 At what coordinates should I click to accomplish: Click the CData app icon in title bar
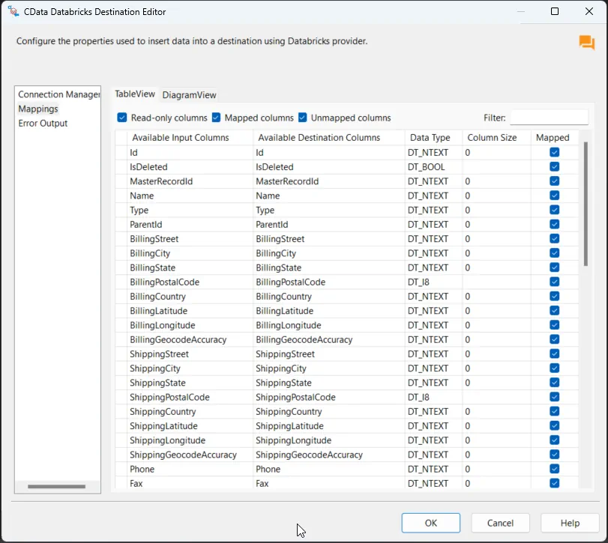coord(13,11)
